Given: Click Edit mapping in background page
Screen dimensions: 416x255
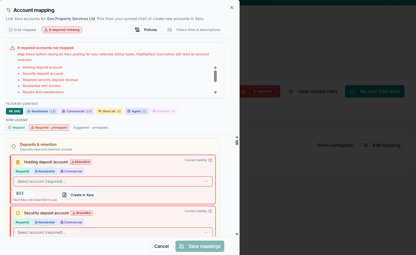Looking at the screenshot, I should [x=382, y=145].
